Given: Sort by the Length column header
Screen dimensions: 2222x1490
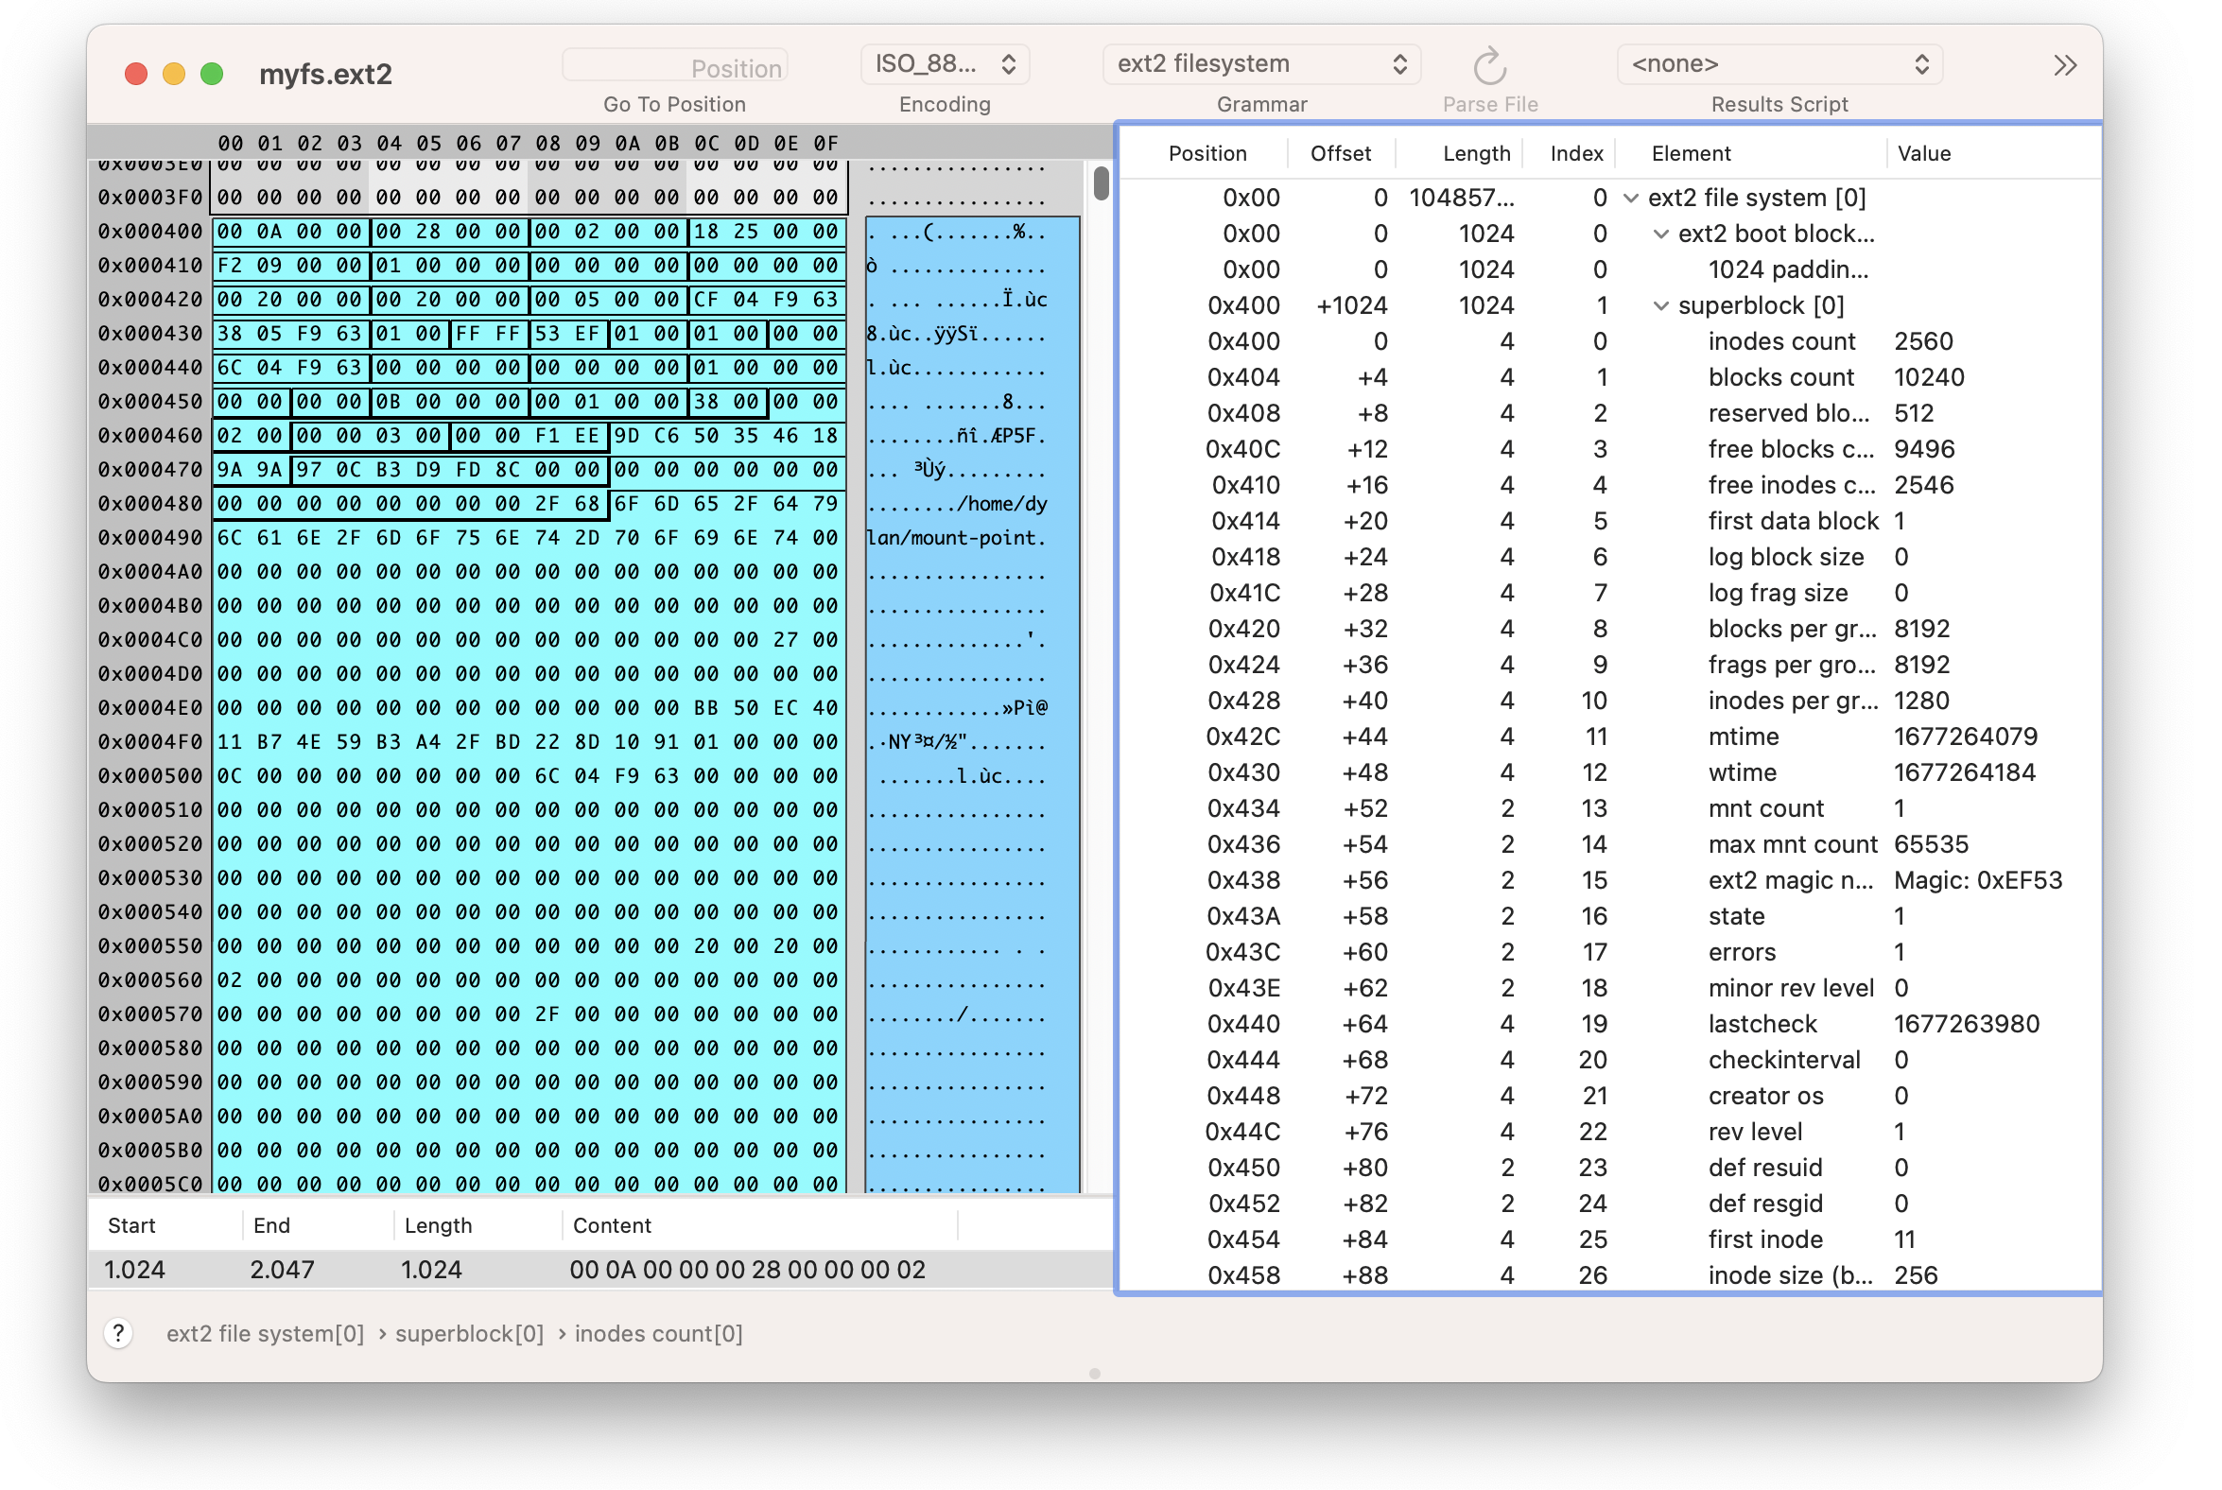Looking at the screenshot, I should click(x=1476, y=153).
